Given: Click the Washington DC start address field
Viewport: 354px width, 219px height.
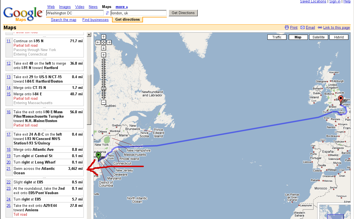Looking at the screenshot, I should (75, 13).
